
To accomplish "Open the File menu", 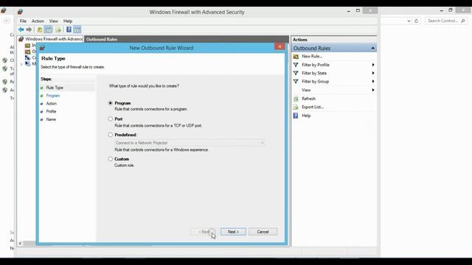I will point(23,21).
